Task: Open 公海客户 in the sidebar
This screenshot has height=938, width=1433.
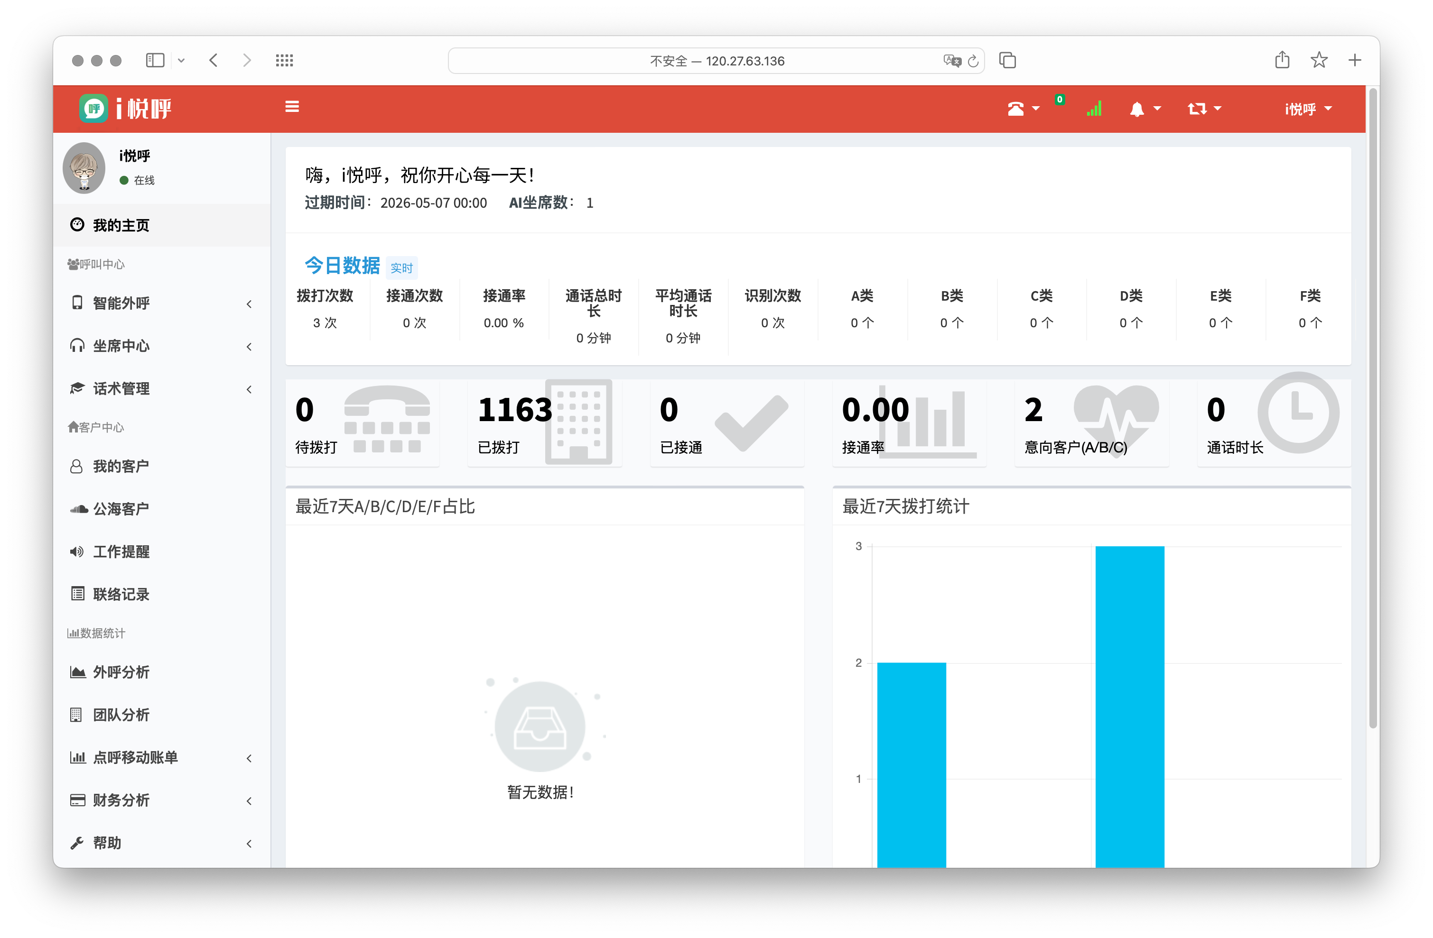Action: 121,509
